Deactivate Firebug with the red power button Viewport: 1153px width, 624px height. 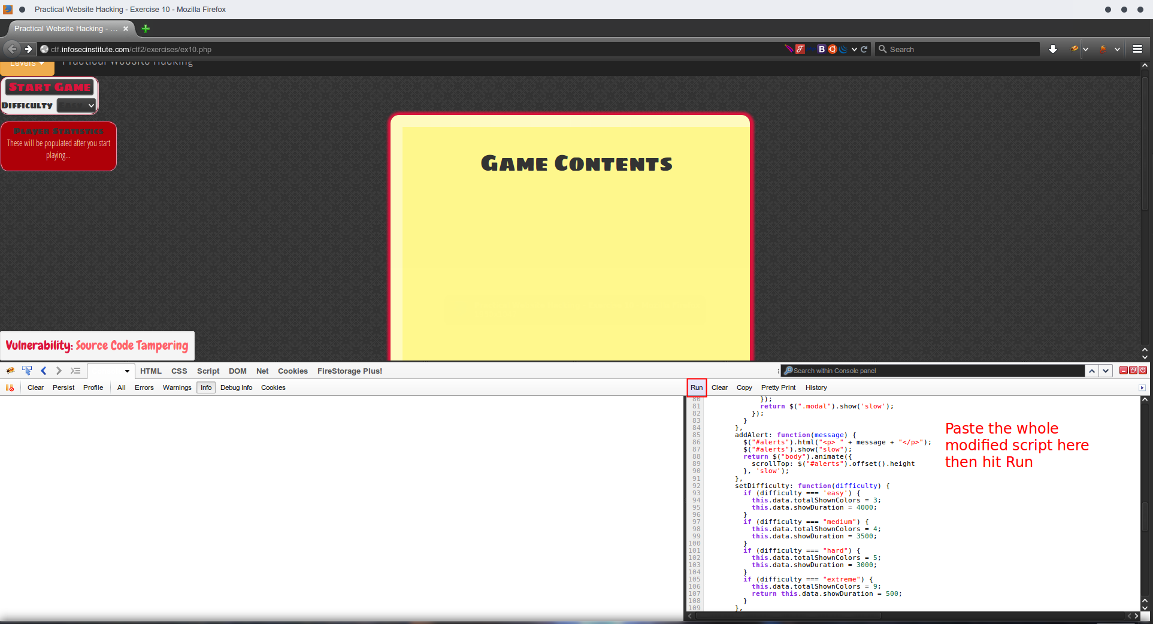(1143, 370)
